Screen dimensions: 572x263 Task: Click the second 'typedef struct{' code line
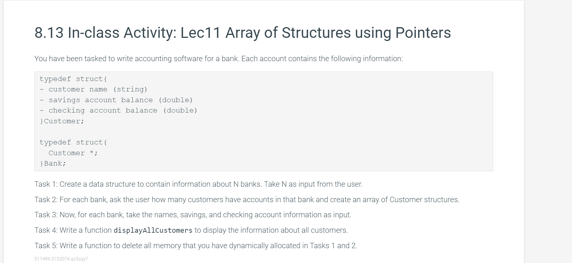coord(73,142)
